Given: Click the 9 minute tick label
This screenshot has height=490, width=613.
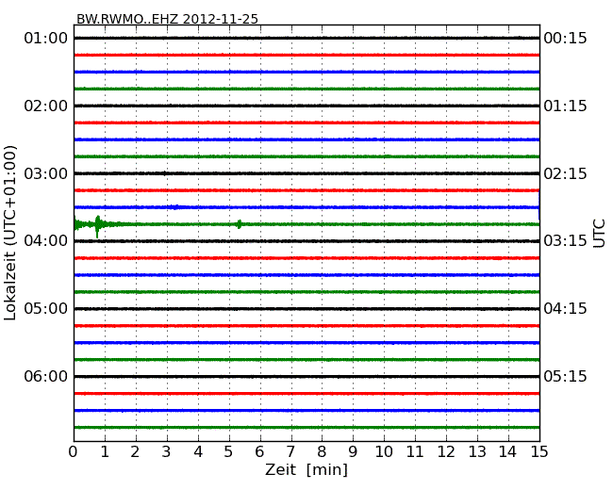Looking at the screenshot, I should (353, 452).
